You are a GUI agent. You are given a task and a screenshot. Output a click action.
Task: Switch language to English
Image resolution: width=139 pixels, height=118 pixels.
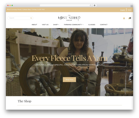coord(123,10)
